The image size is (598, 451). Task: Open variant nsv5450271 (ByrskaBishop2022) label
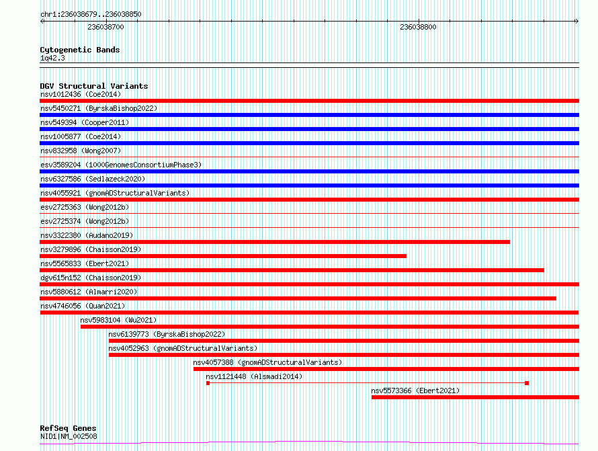[x=99, y=108]
